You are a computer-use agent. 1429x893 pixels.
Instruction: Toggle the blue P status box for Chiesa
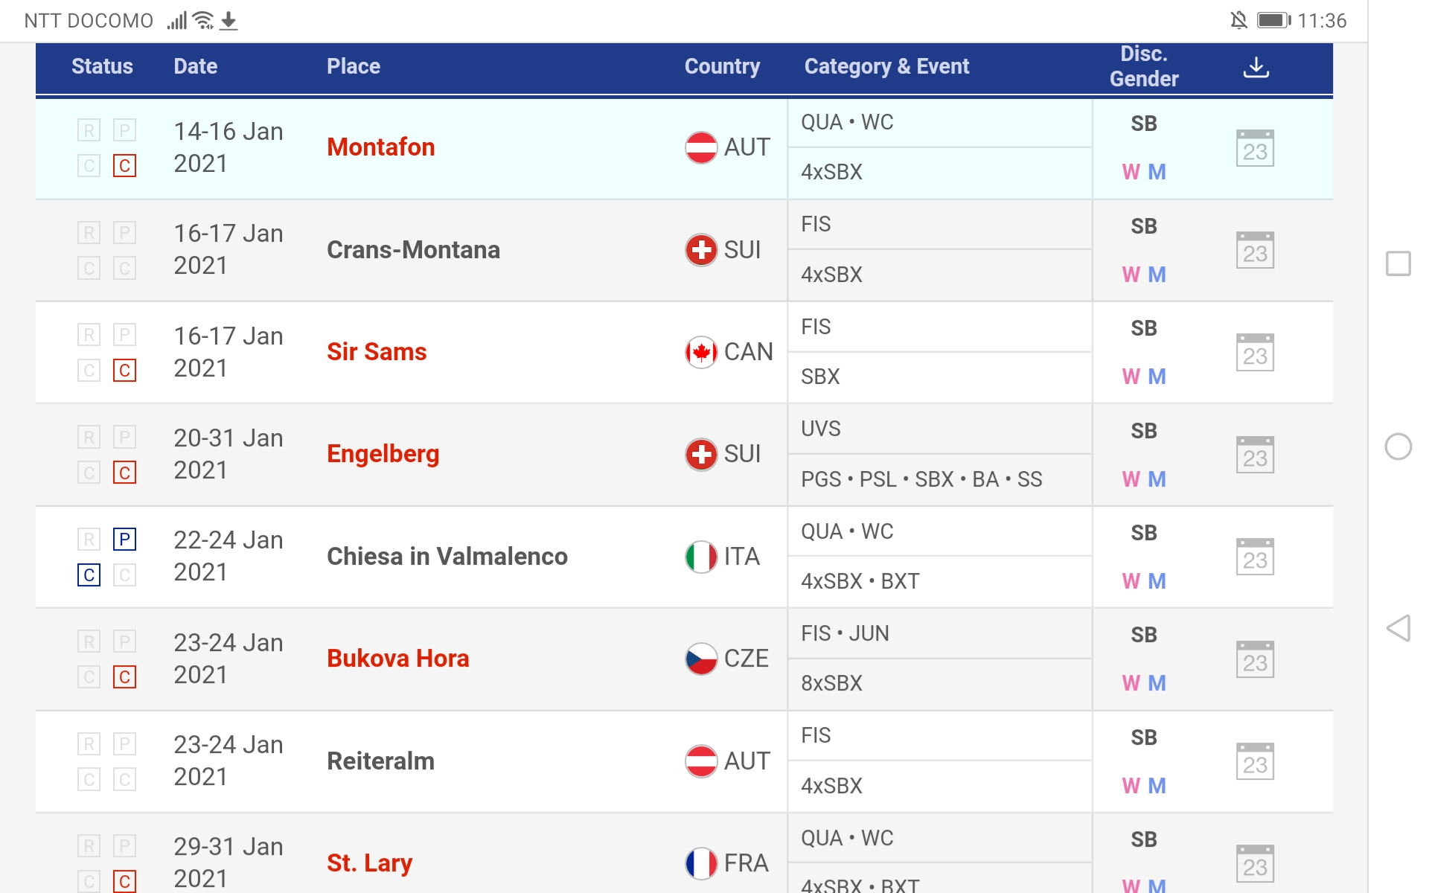point(124,539)
